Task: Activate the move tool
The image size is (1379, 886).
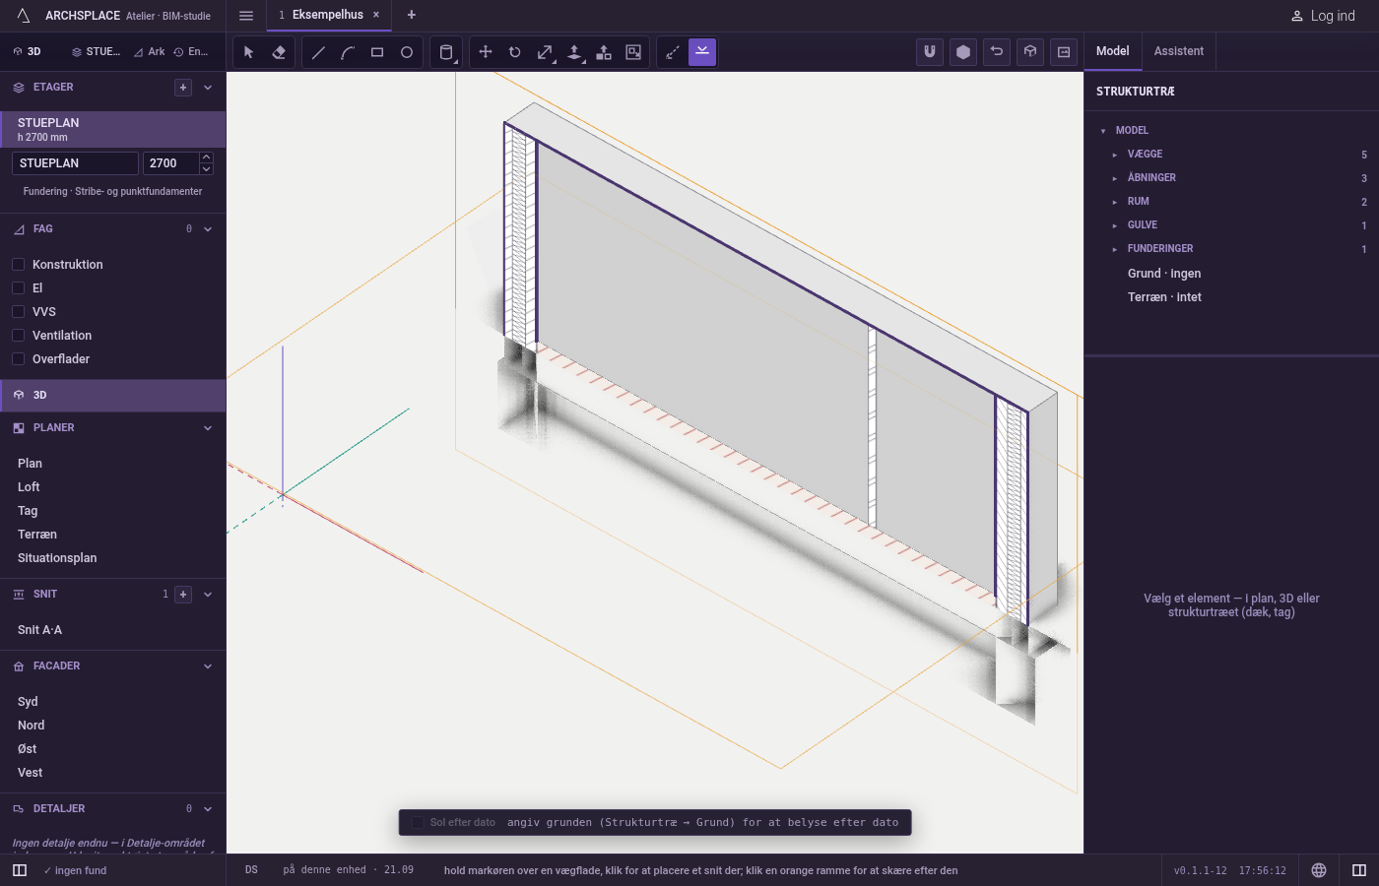Action: (x=486, y=52)
